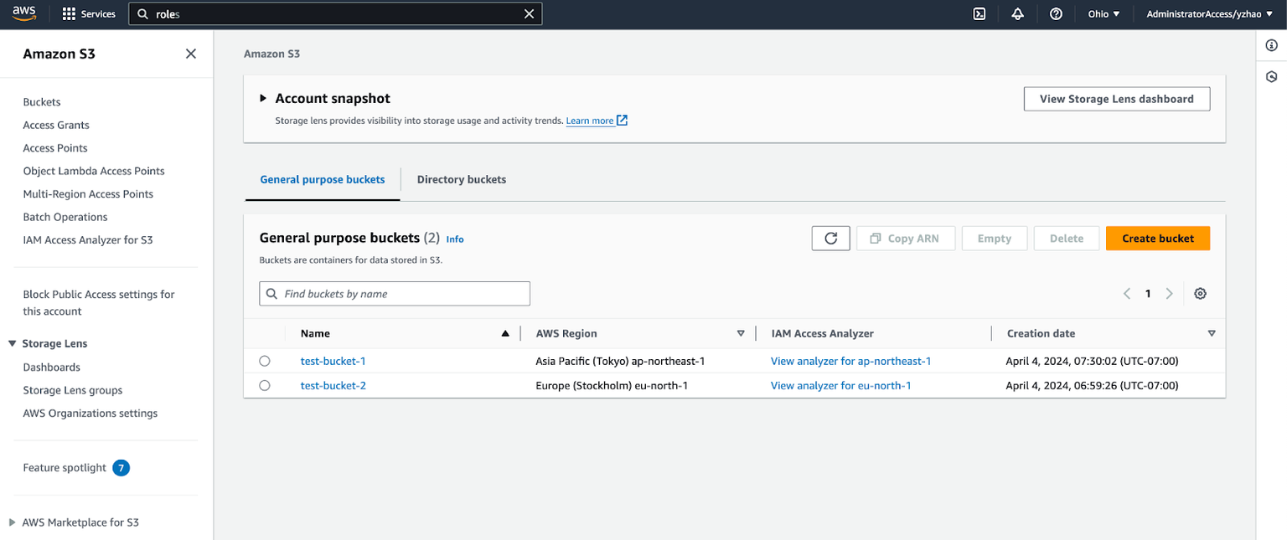The image size is (1287, 540).
Task: Click the Europe (Stockholm) eu-north-1 cell
Action: tap(610, 385)
